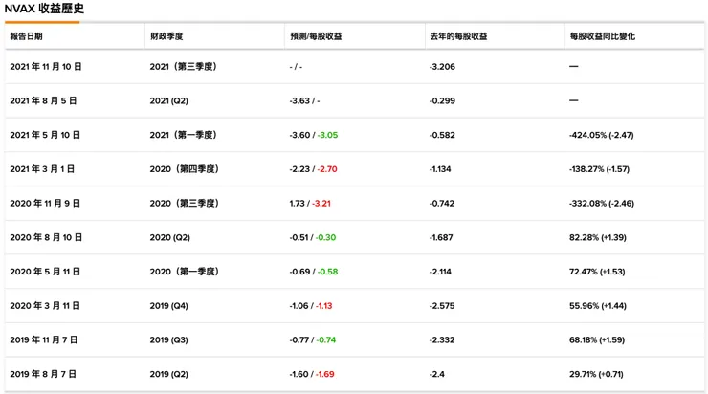Viewport: 708px width, 394px height.
Task: Click fiscal quarter 2019 (Q2)
Action: 169,374
